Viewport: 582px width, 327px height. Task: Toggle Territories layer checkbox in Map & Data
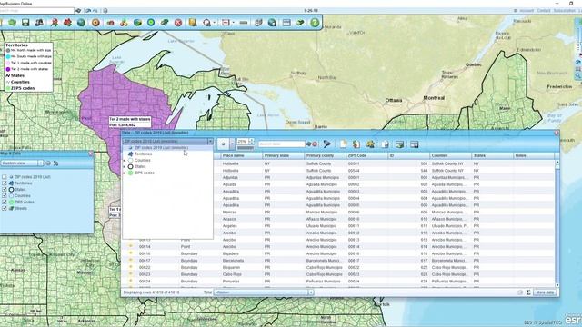[4, 183]
